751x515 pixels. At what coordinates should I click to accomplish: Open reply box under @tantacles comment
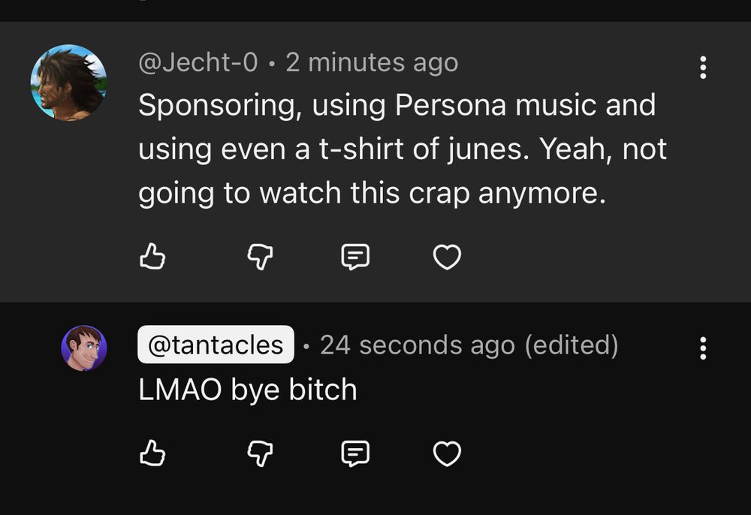tap(355, 453)
